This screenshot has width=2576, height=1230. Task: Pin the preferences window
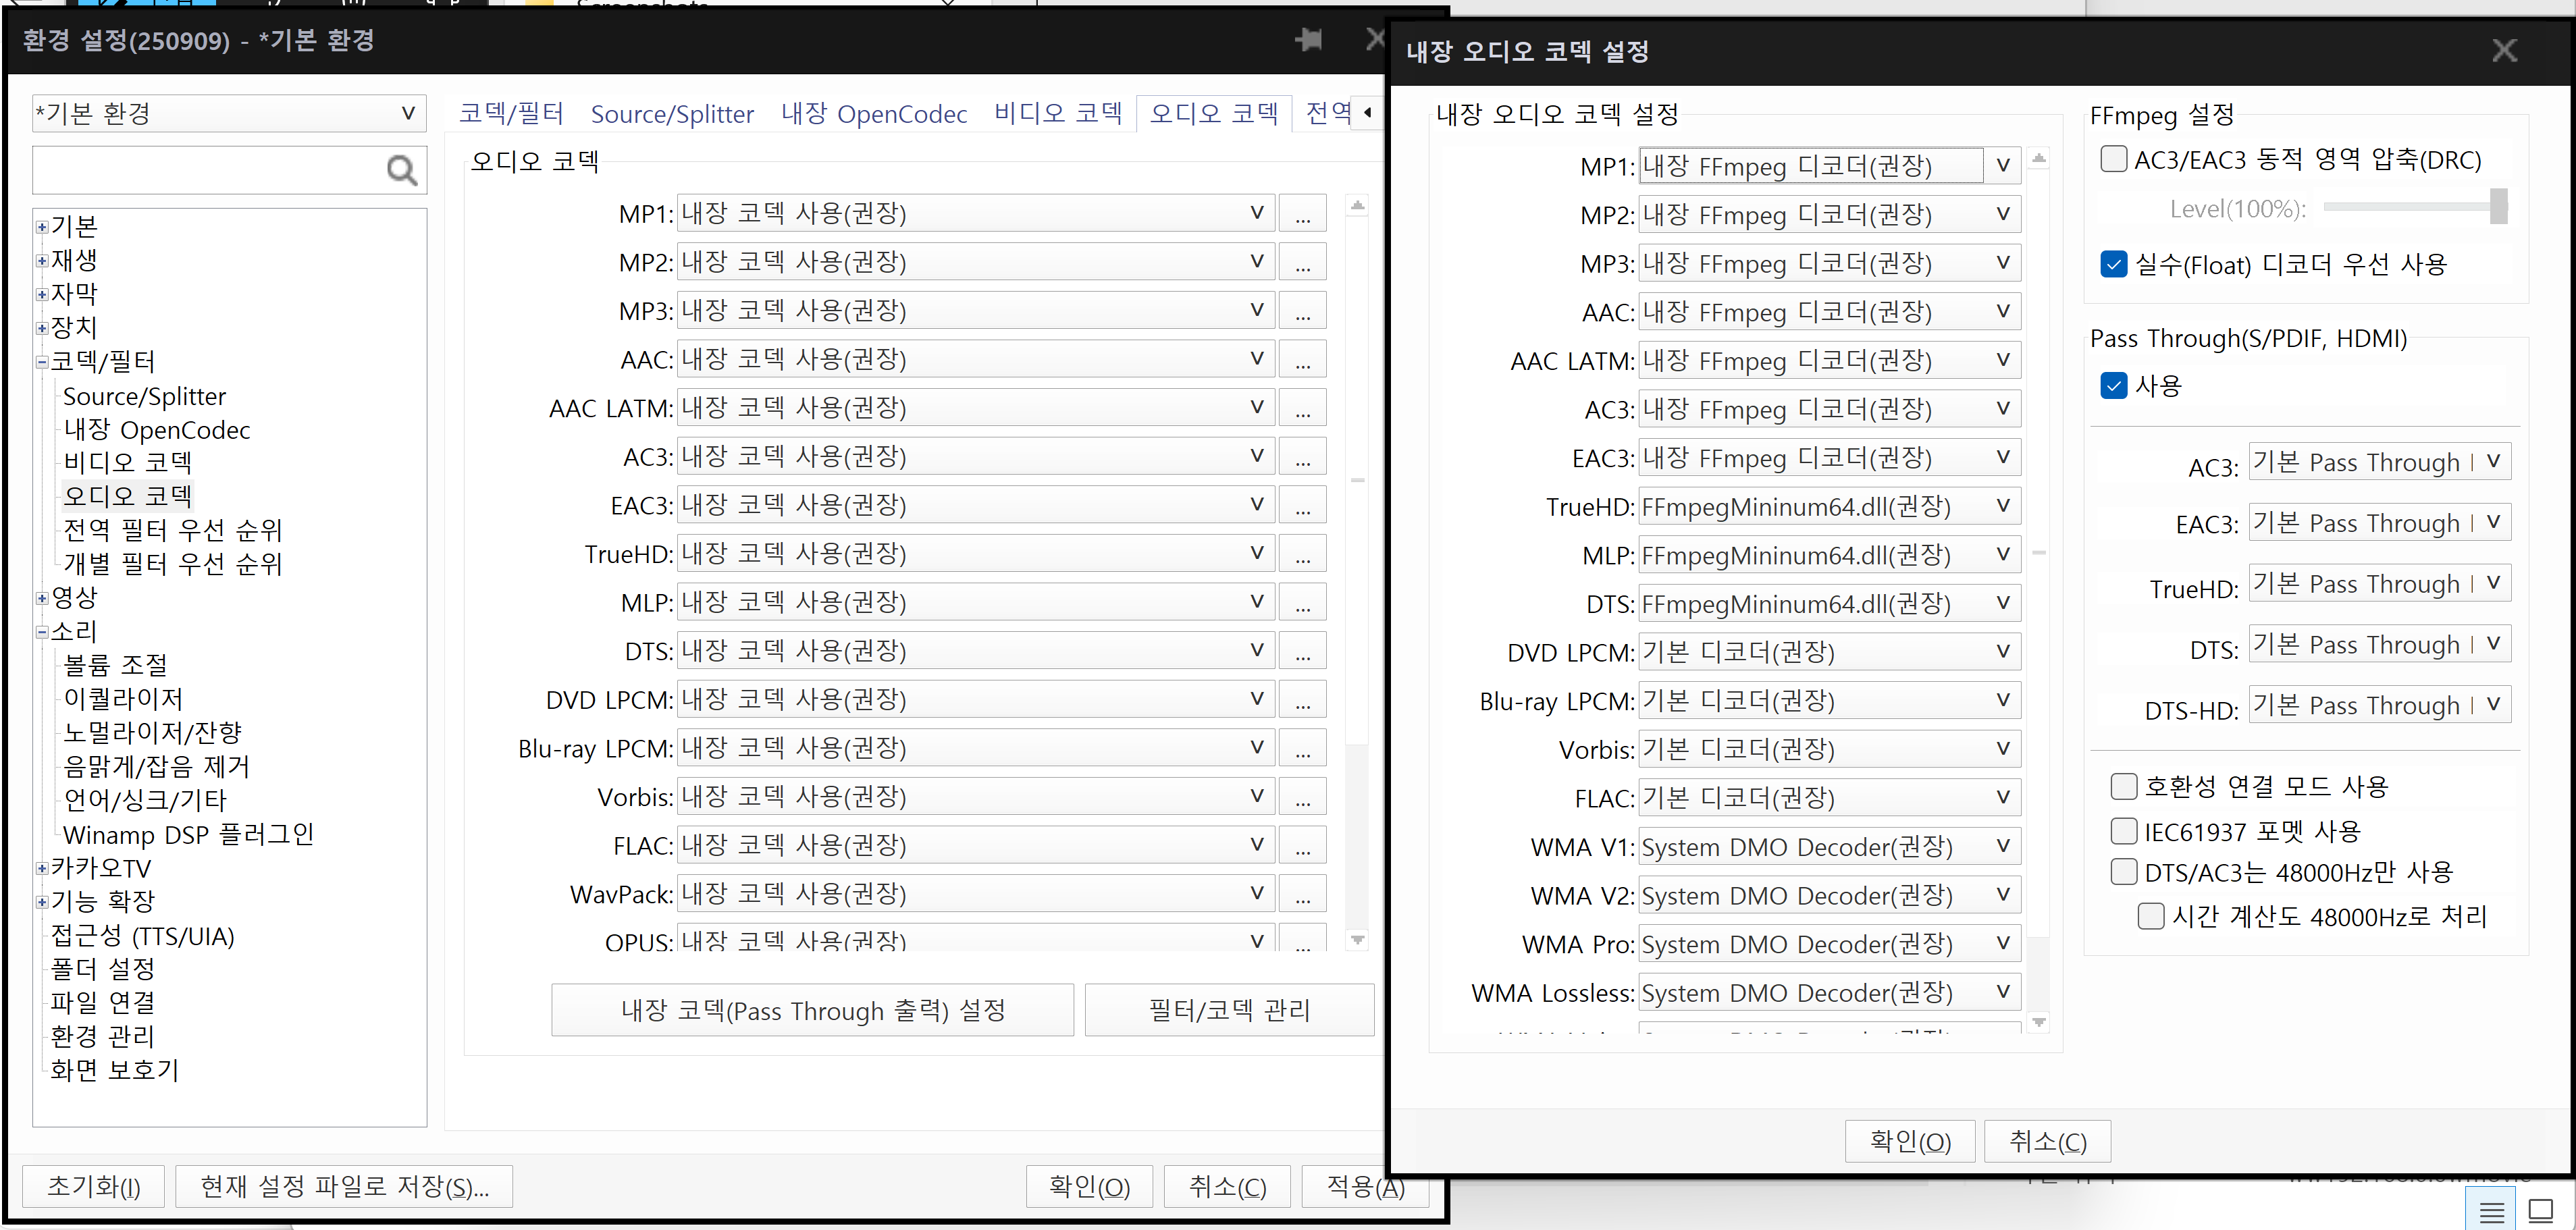(1309, 41)
